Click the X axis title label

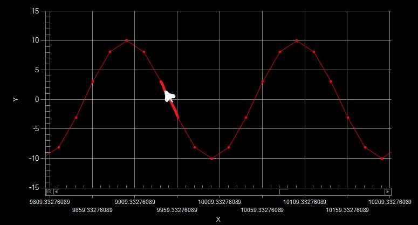(x=218, y=220)
